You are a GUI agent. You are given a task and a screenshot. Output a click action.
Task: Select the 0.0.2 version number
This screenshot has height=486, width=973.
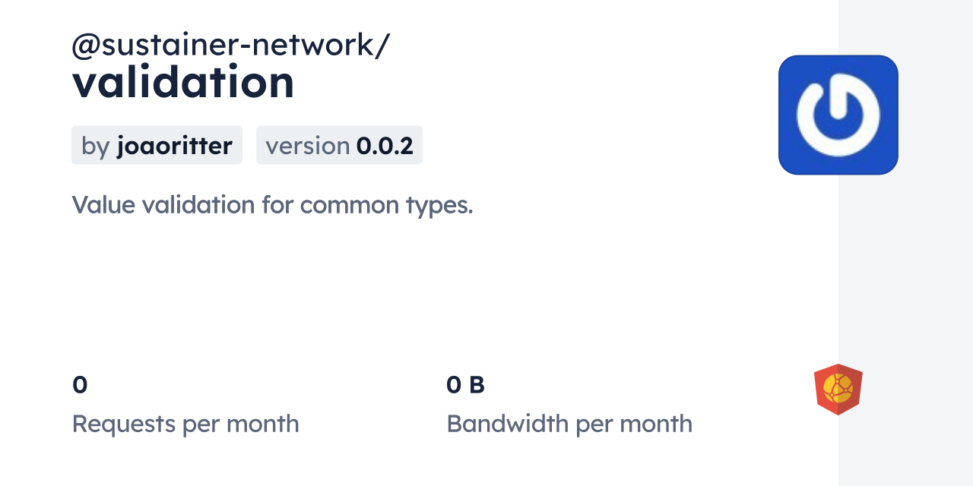coord(385,145)
